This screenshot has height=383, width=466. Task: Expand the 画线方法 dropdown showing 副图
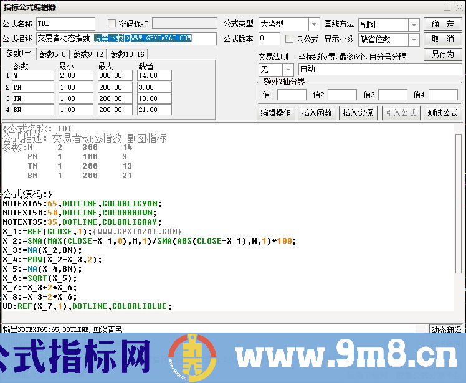tap(414, 24)
